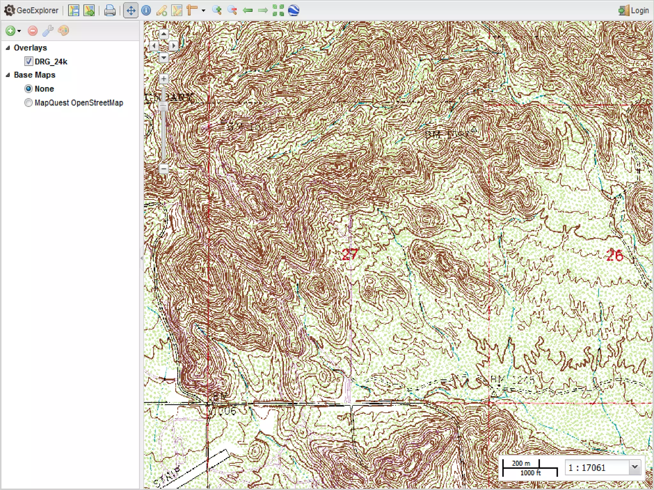Click the GeoExplorer about button
Viewport: 654px width, 490px height.
coord(32,11)
